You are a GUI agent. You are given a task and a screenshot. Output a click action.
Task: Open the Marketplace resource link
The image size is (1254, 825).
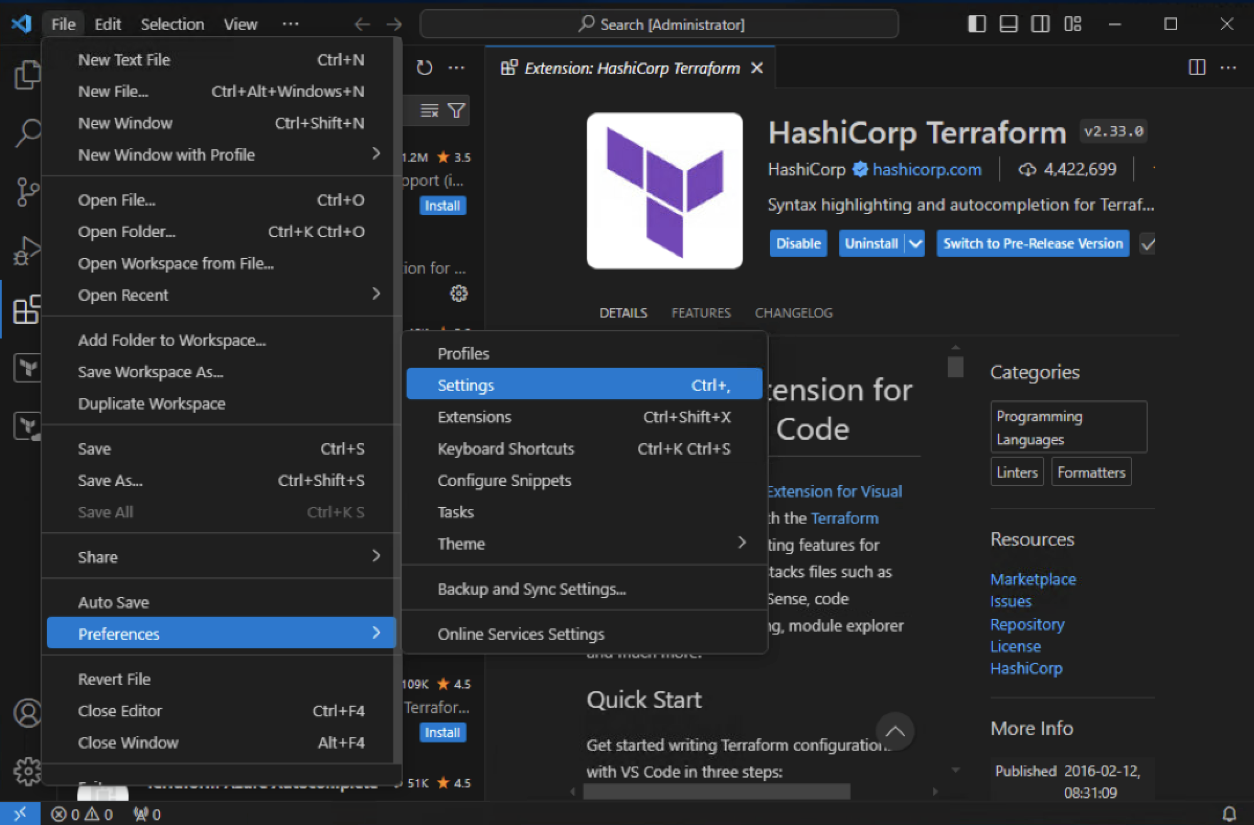1033,579
